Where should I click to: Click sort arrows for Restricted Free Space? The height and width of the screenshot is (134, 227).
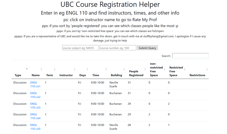[184, 69]
